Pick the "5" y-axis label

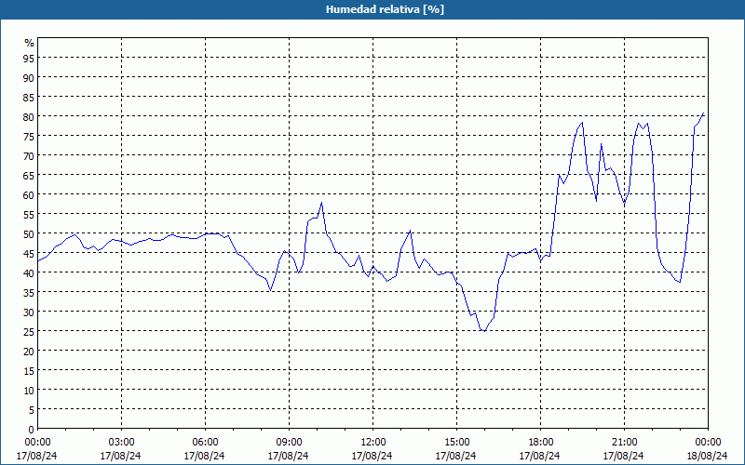[32, 409]
